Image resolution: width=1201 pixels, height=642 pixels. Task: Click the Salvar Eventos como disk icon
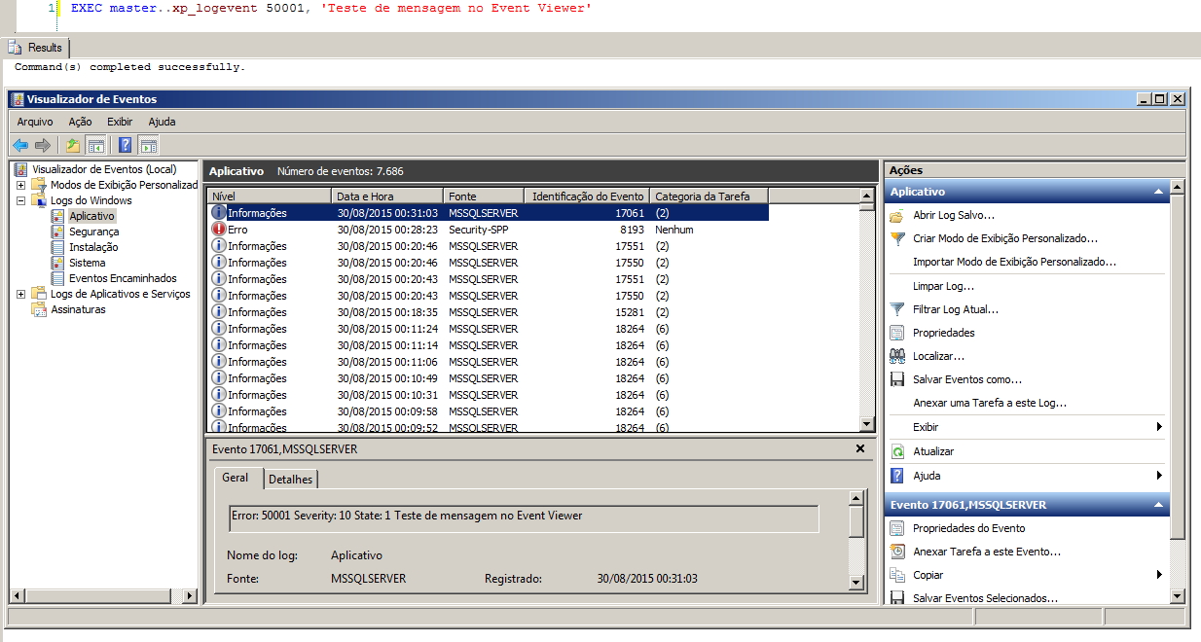click(897, 379)
